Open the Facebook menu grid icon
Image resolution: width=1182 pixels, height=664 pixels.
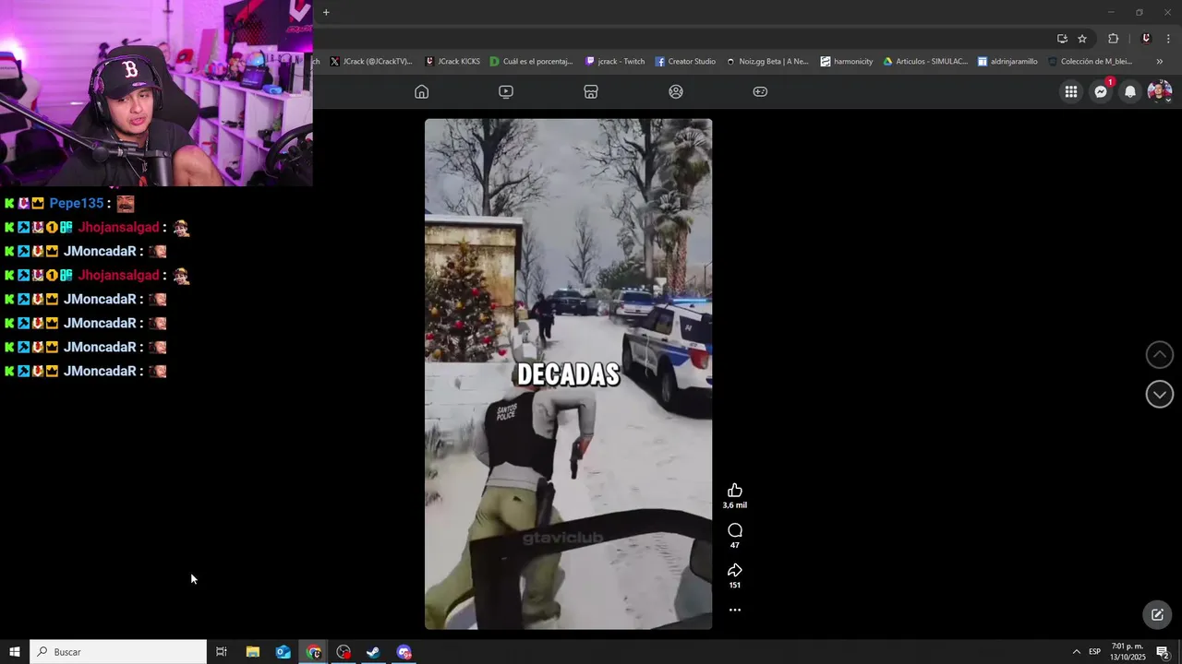pyautogui.click(x=1071, y=91)
